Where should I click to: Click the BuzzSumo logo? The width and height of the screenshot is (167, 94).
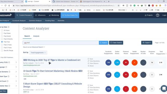pyautogui.click(x=5, y=15)
